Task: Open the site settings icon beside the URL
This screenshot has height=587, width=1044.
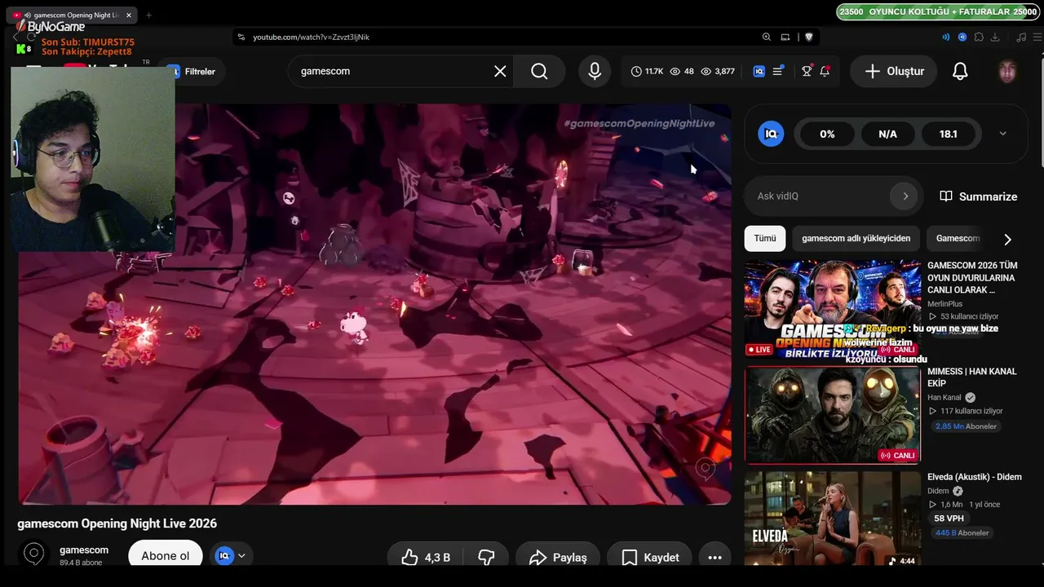Action: coord(241,37)
